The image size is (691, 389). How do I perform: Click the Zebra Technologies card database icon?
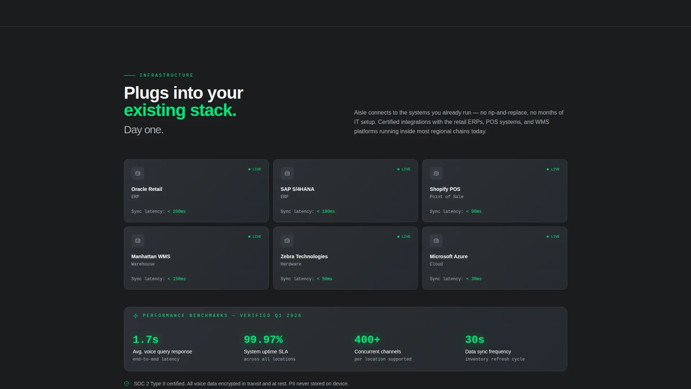tap(287, 241)
